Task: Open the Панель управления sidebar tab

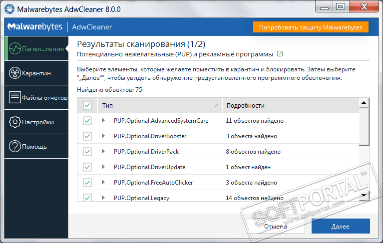Action: click(x=36, y=48)
